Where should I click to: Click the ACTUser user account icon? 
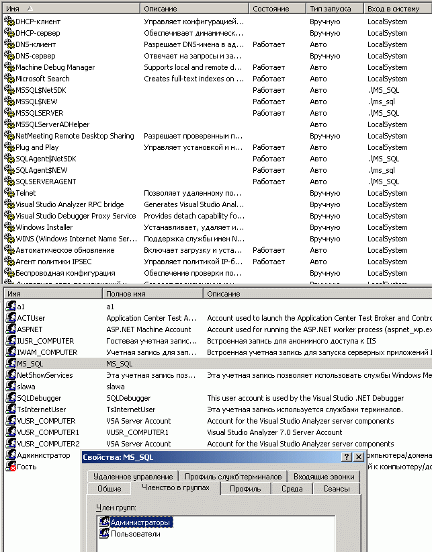click(x=11, y=318)
